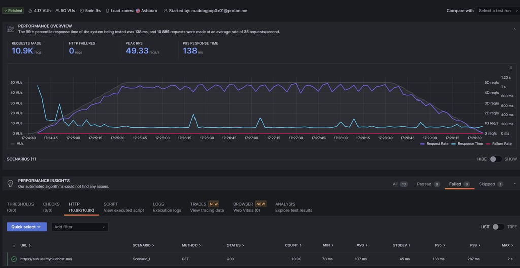Select the HTTP tab
Screen dimensions: 520x268
(82, 207)
